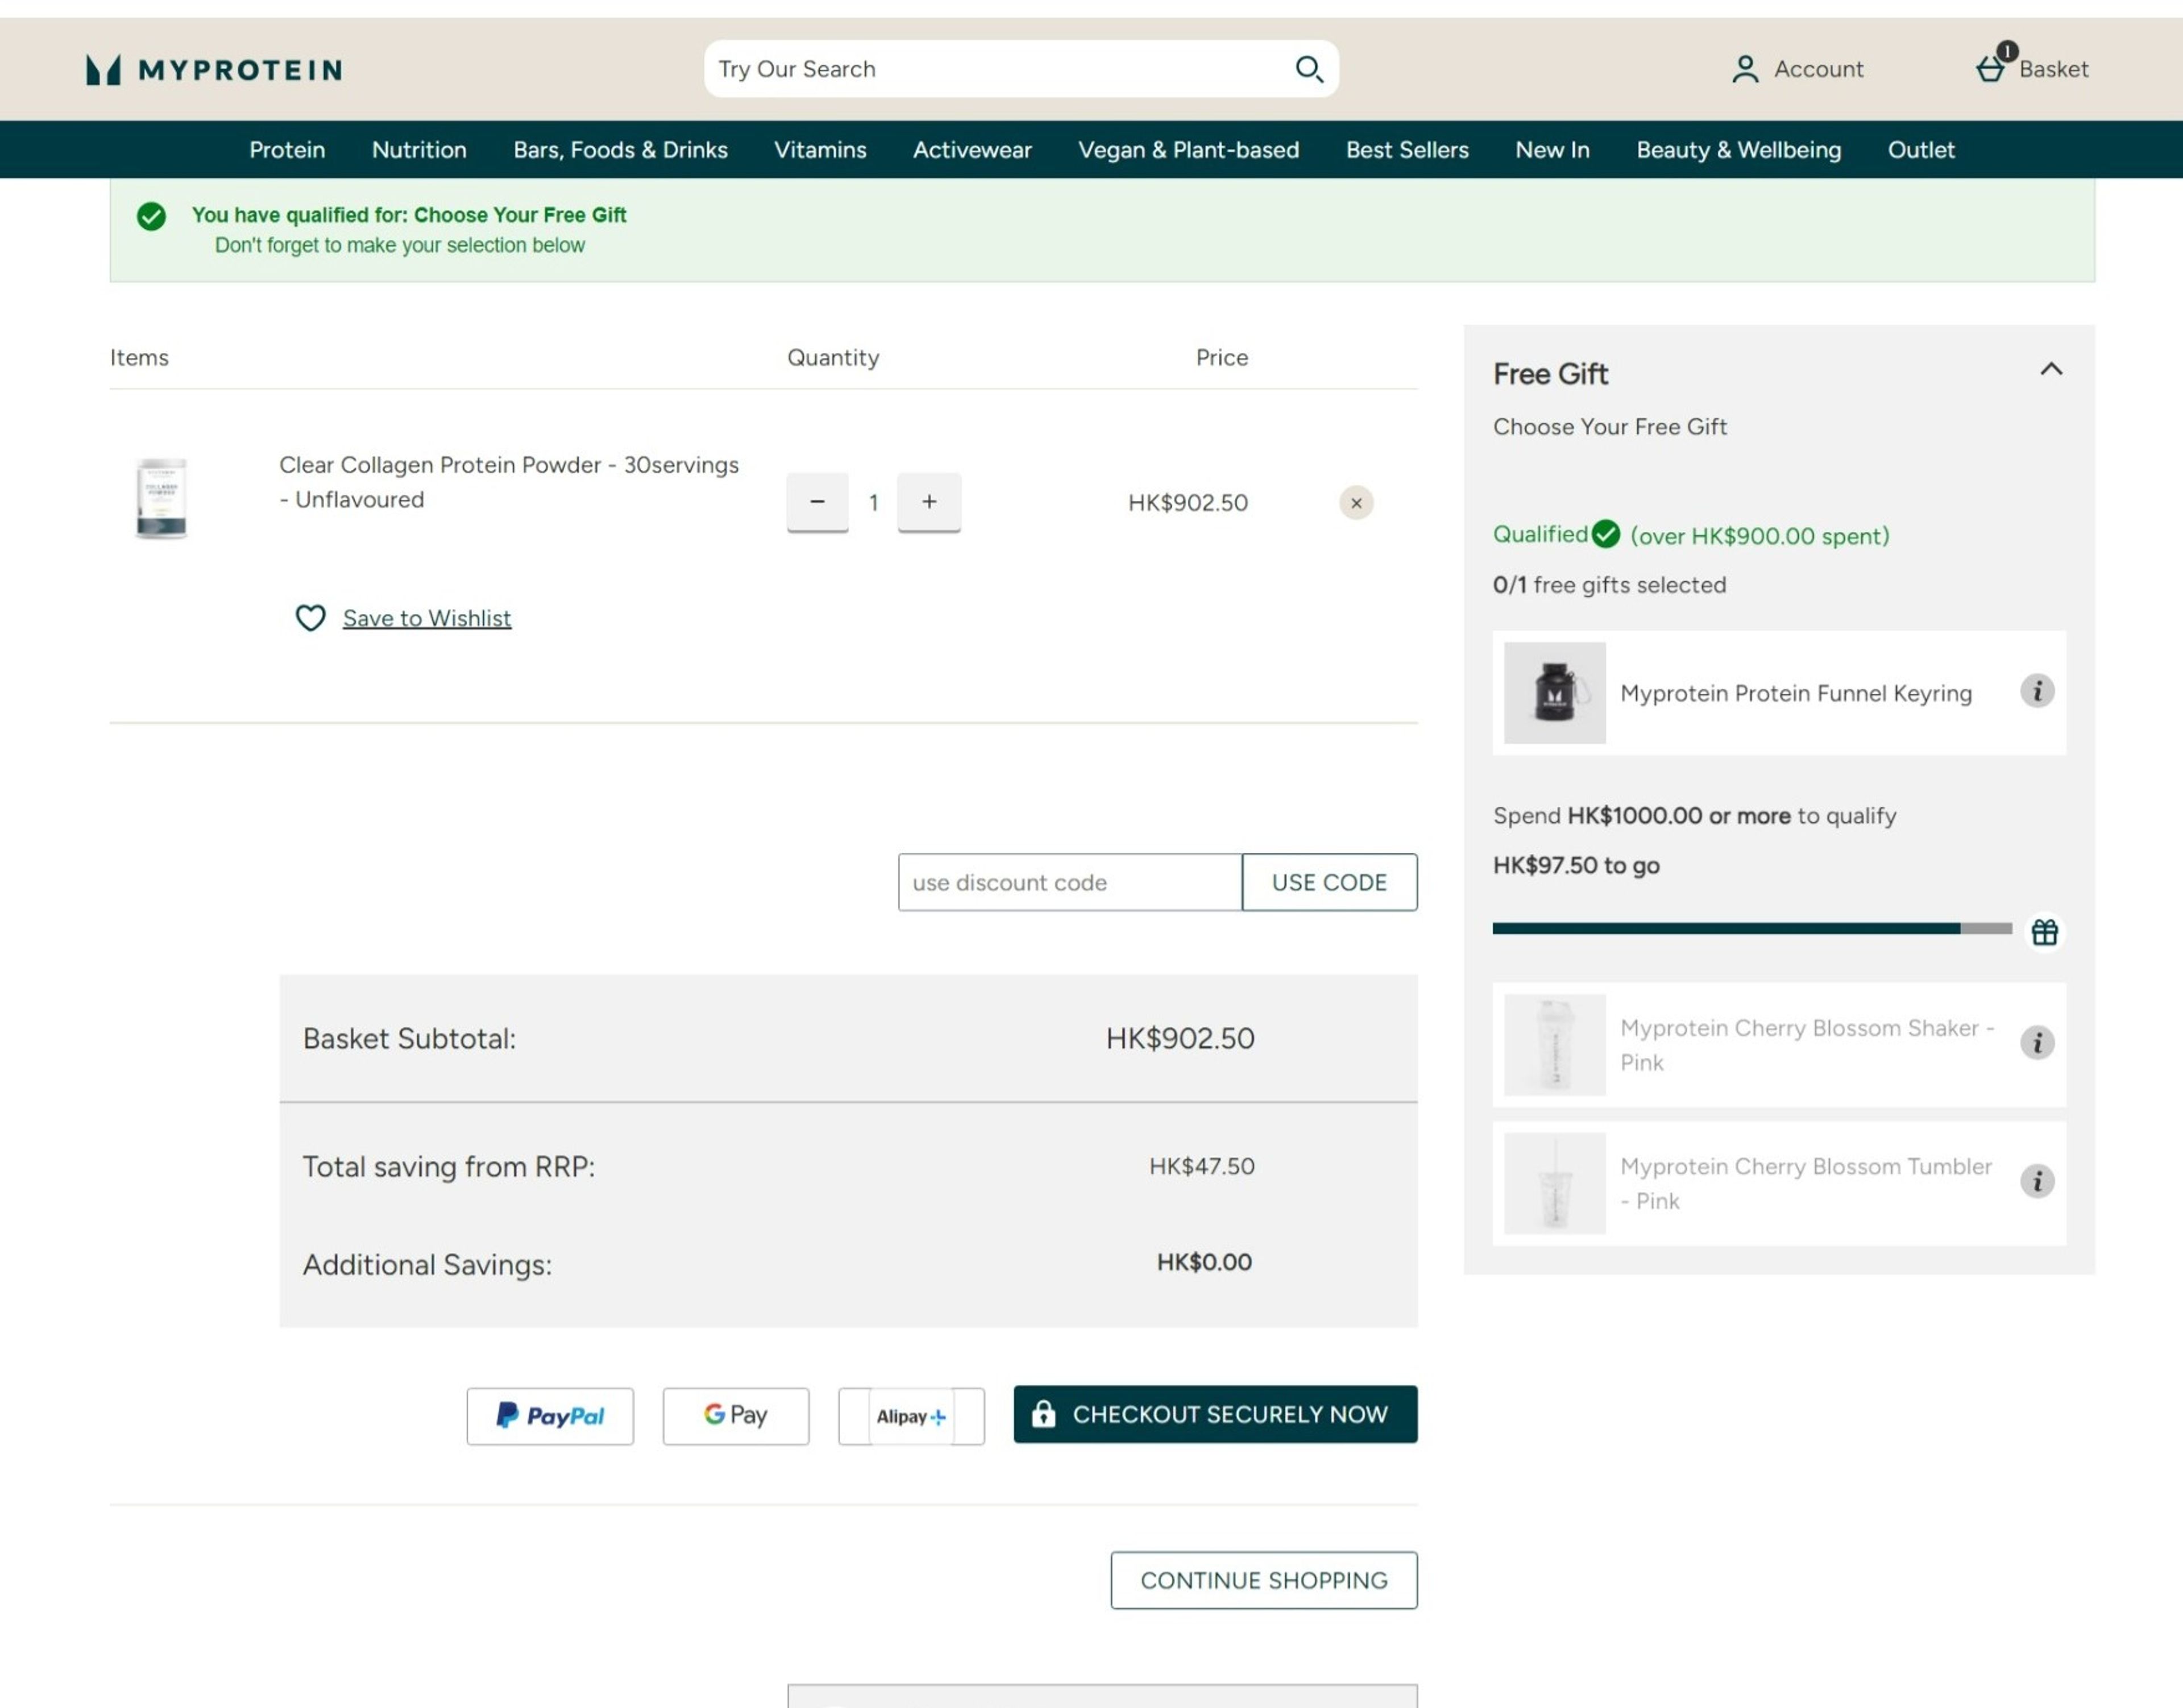Click Total saving value HK$47.50
The height and width of the screenshot is (1708, 2183).
click(x=1202, y=1166)
